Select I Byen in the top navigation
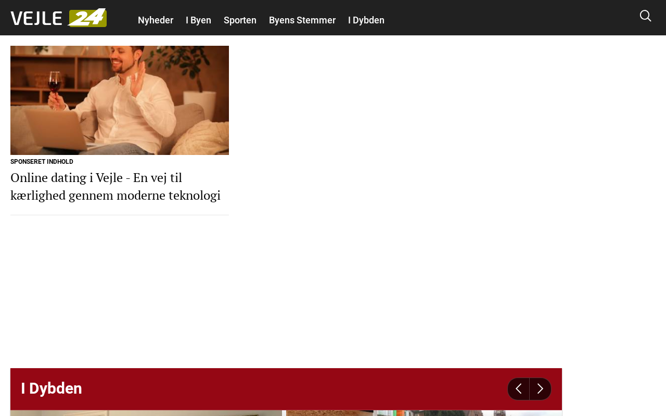The width and height of the screenshot is (666, 416). (x=198, y=20)
